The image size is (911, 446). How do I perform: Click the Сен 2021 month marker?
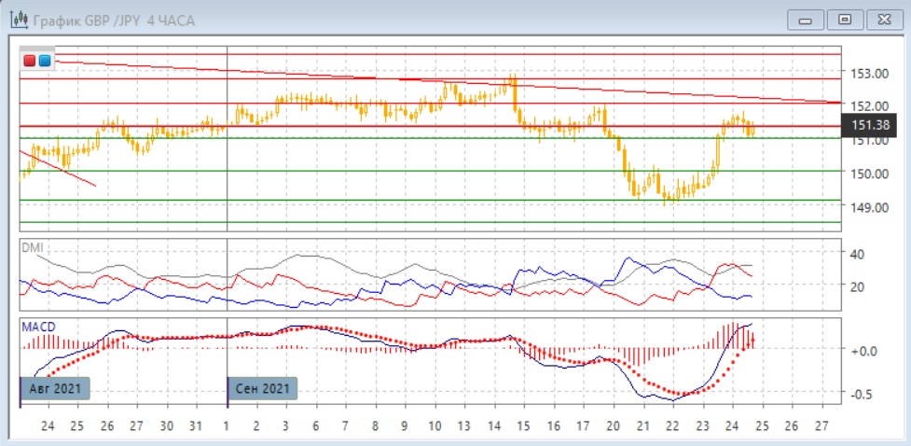click(262, 388)
